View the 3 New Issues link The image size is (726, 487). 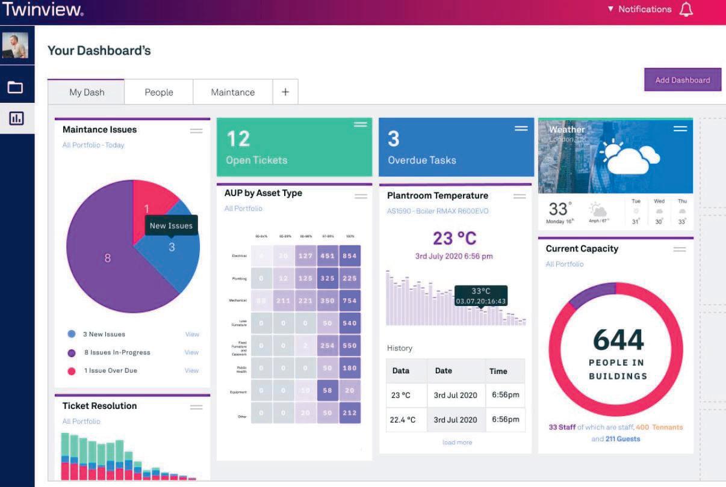[x=191, y=334]
